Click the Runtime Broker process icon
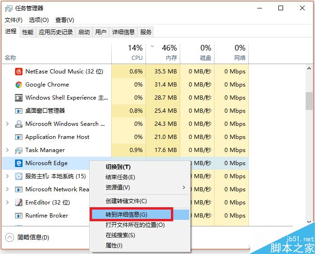Screen dimensions: 315x254 click(x=19, y=216)
